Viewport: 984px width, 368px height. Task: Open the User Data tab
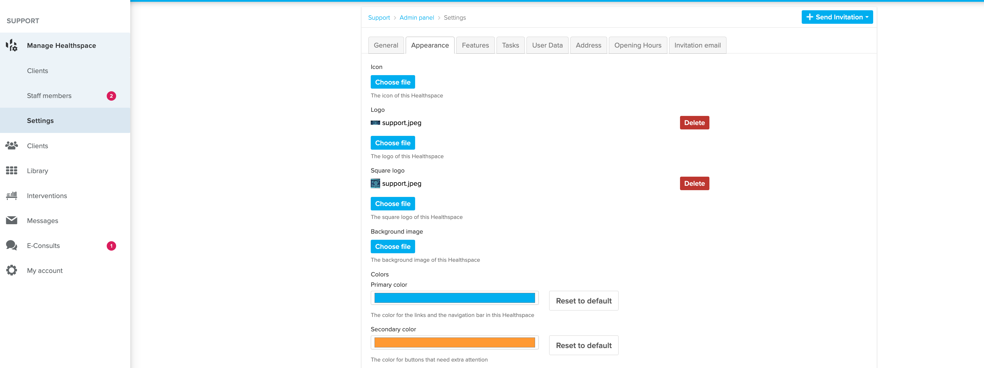[547, 45]
